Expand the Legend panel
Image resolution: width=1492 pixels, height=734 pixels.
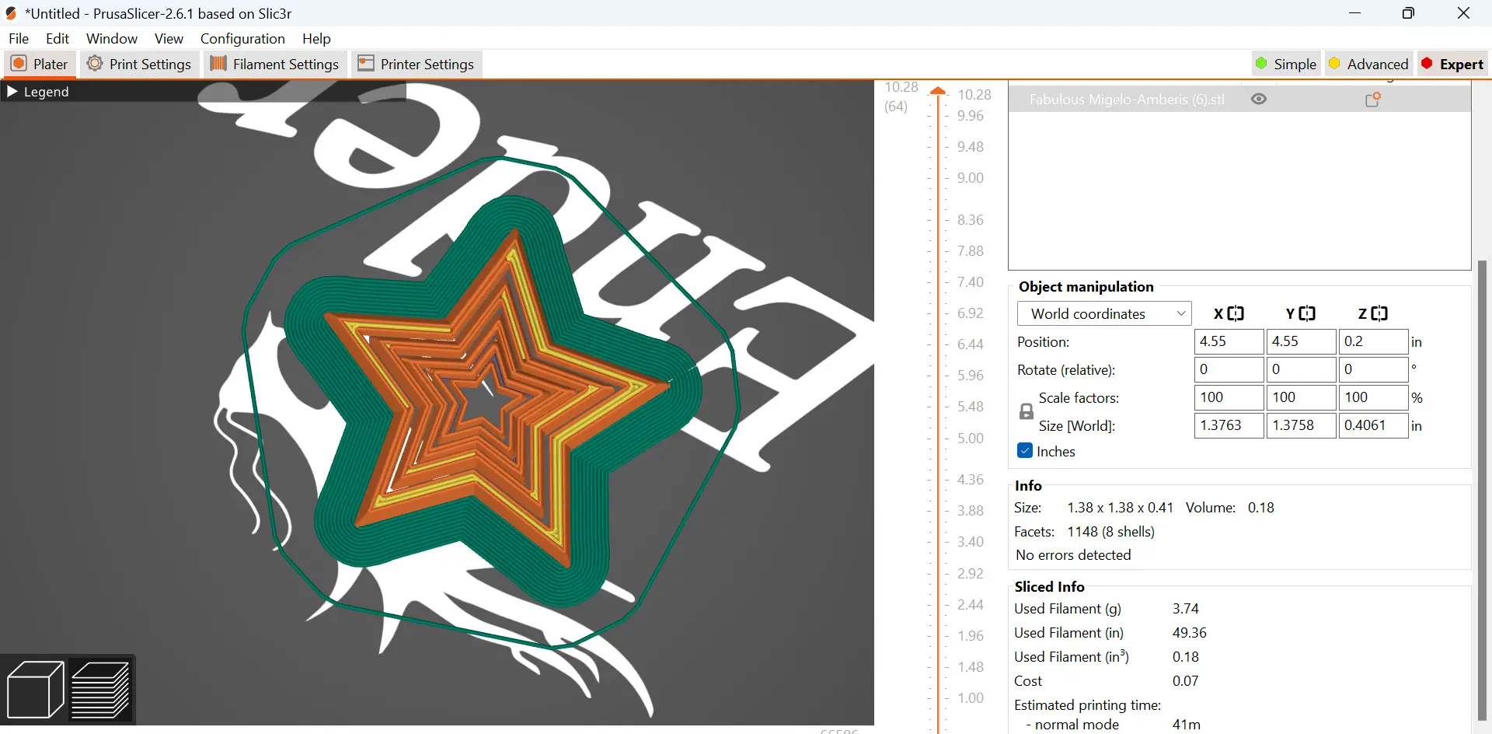(38, 92)
